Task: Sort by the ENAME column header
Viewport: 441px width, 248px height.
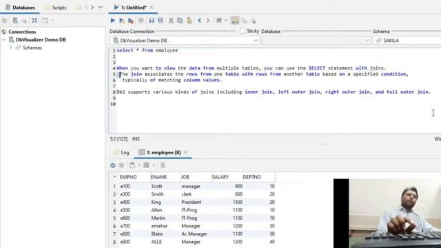Action: (165, 177)
